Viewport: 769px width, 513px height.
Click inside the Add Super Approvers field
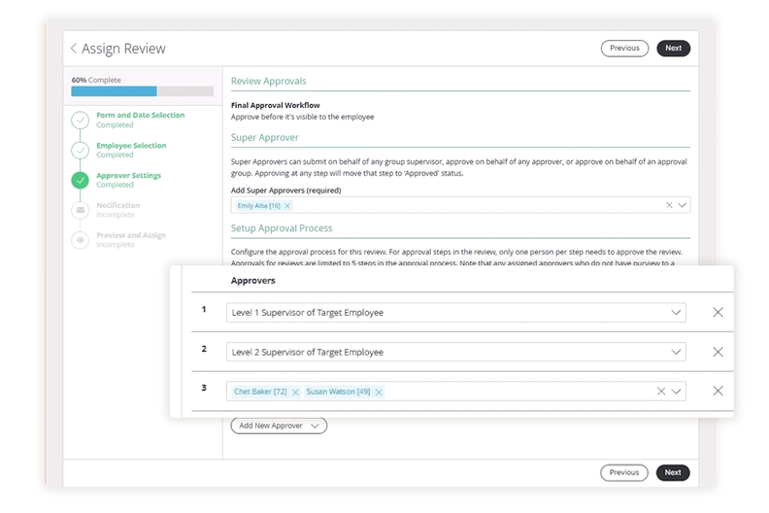tap(460, 205)
